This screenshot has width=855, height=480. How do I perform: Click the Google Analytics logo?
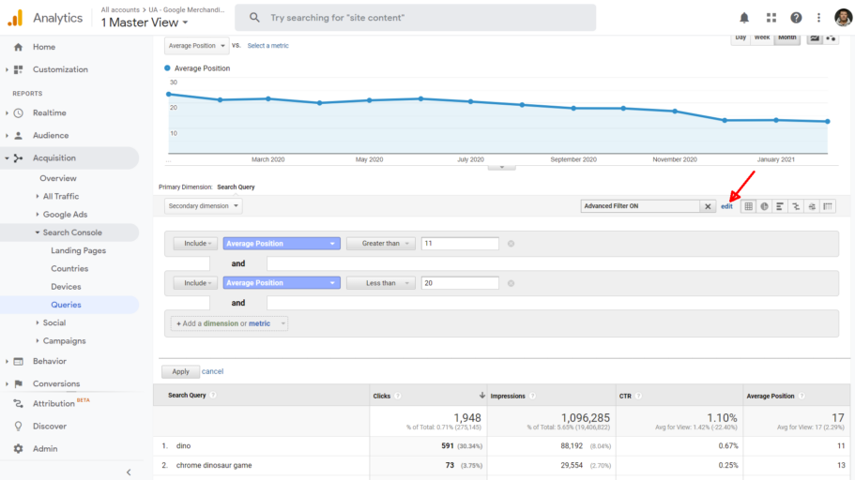(15, 18)
